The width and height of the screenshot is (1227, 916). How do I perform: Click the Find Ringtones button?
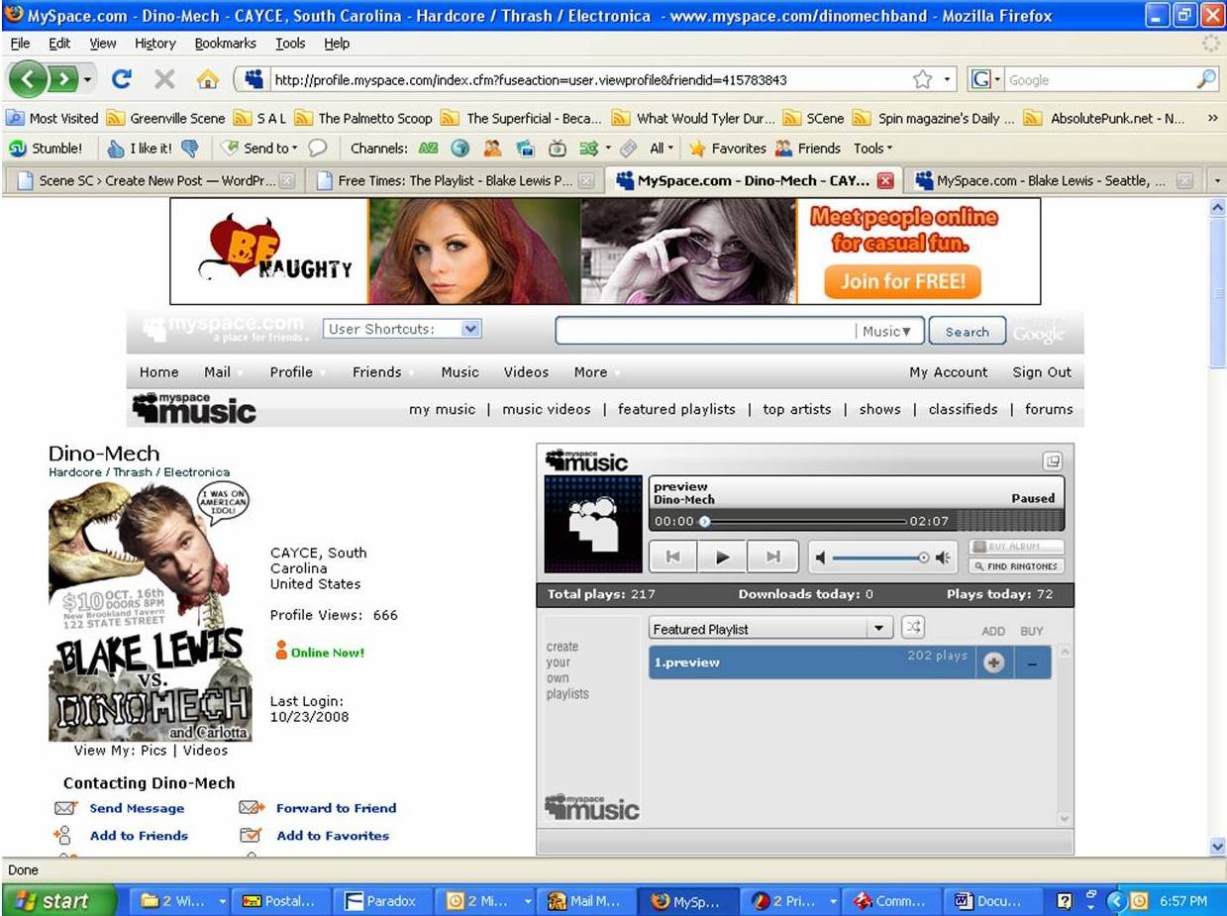point(1016,566)
